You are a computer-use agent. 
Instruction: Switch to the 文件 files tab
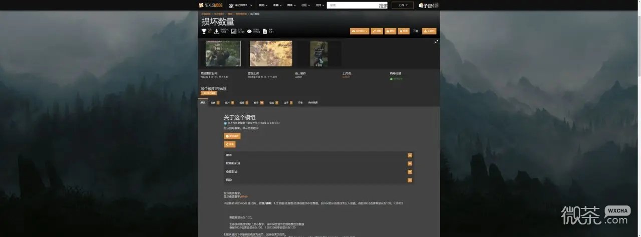click(x=214, y=102)
